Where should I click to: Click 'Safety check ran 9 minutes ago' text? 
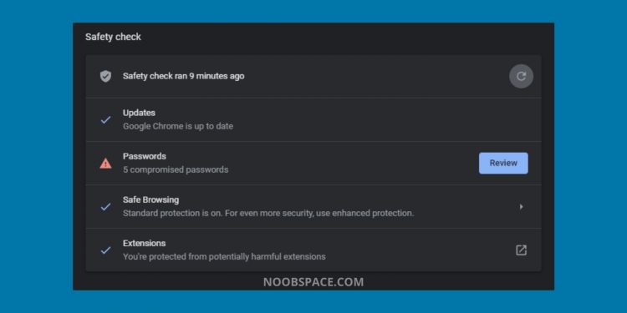coord(184,76)
